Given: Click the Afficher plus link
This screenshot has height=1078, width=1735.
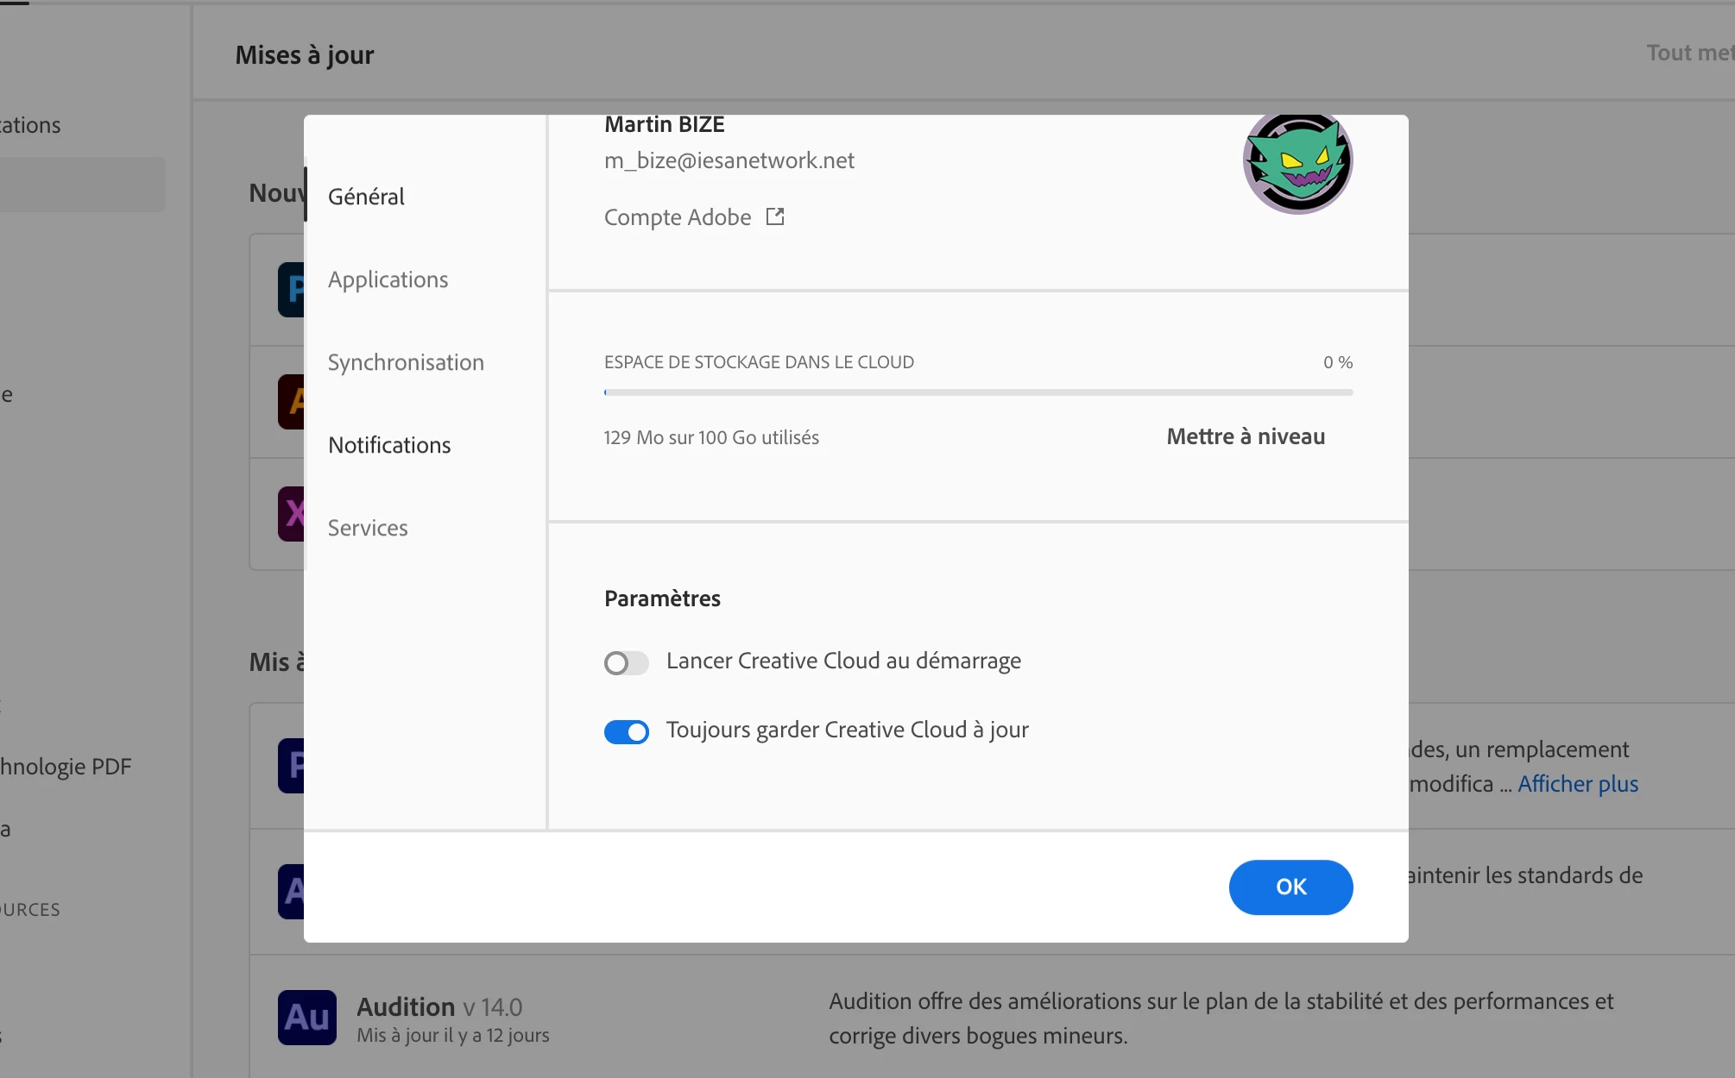Looking at the screenshot, I should click(1577, 784).
